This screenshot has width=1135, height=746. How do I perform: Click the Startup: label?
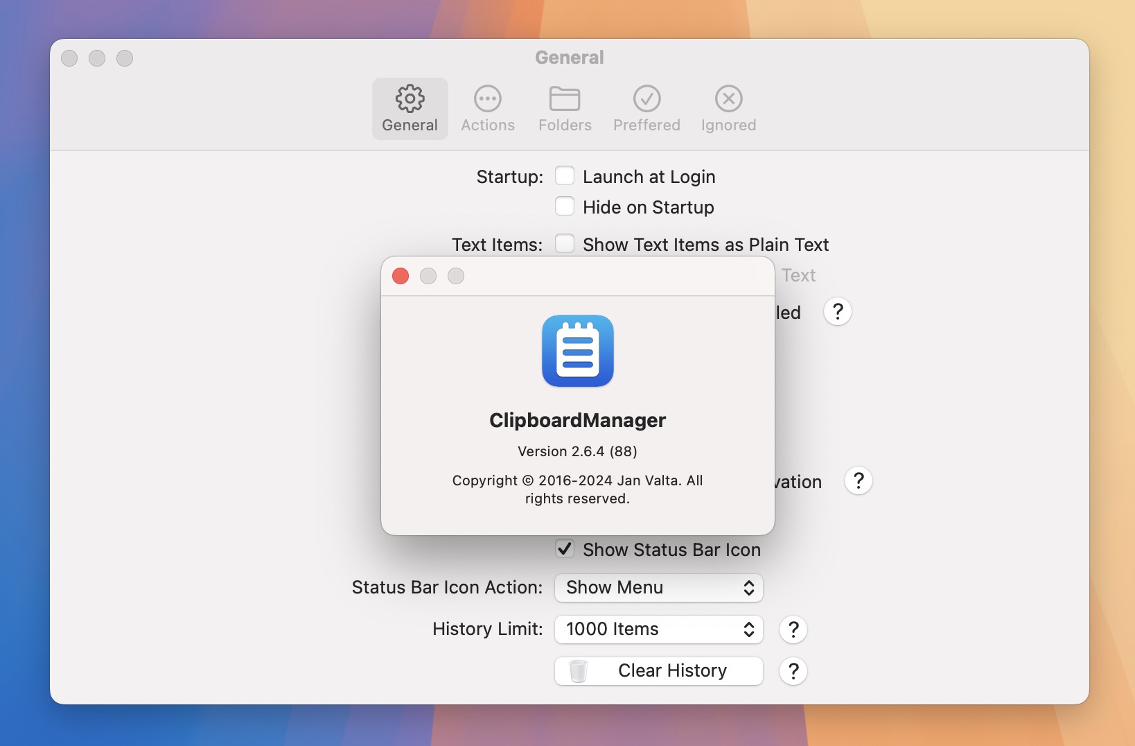pyautogui.click(x=510, y=177)
